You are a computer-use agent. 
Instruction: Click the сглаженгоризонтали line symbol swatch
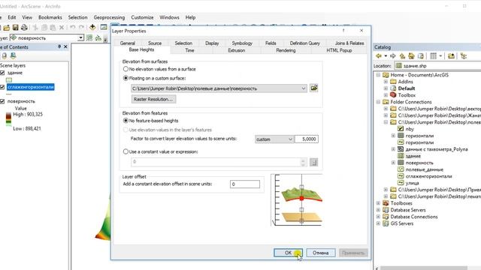click(9, 94)
